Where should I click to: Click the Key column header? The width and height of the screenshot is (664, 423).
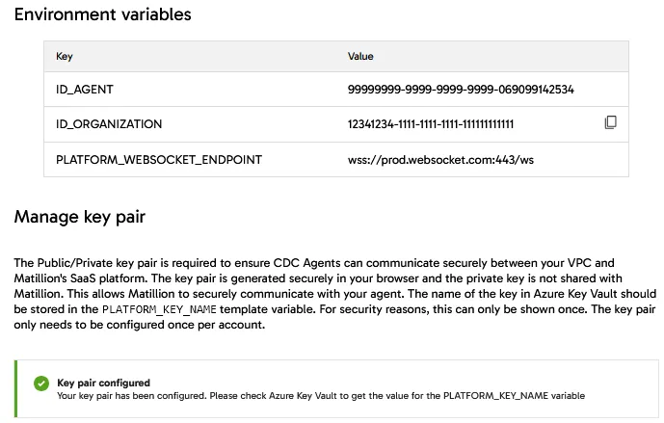65,57
